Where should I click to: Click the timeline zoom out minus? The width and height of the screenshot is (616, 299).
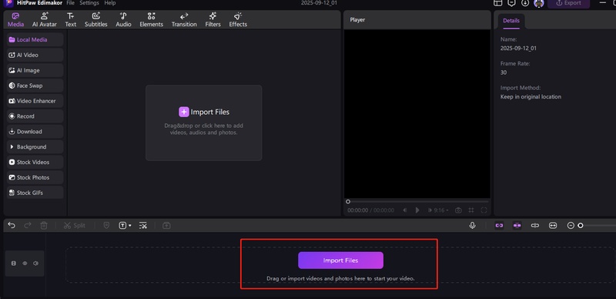click(x=571, y=226)
